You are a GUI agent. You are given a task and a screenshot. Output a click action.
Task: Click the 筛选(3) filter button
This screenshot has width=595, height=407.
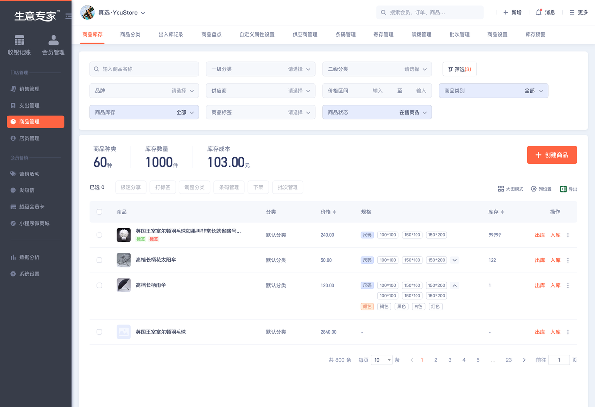[460, 69]
